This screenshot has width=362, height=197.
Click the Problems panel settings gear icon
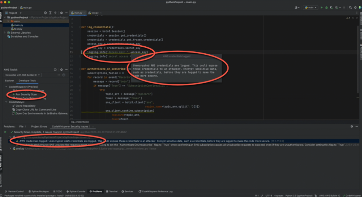tap(352, 126)
